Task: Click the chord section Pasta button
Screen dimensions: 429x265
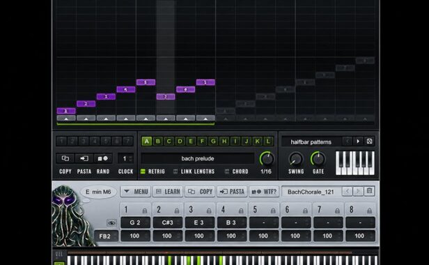Action: coord(232,191)
